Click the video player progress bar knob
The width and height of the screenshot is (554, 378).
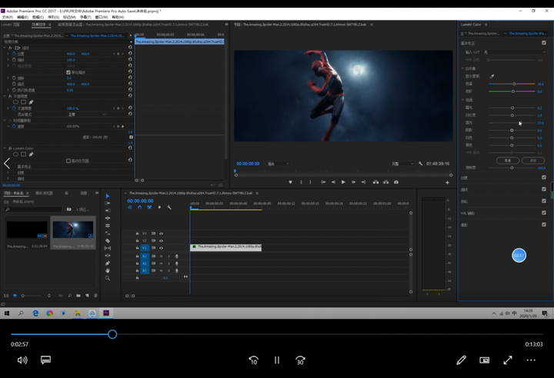(112, 334)
